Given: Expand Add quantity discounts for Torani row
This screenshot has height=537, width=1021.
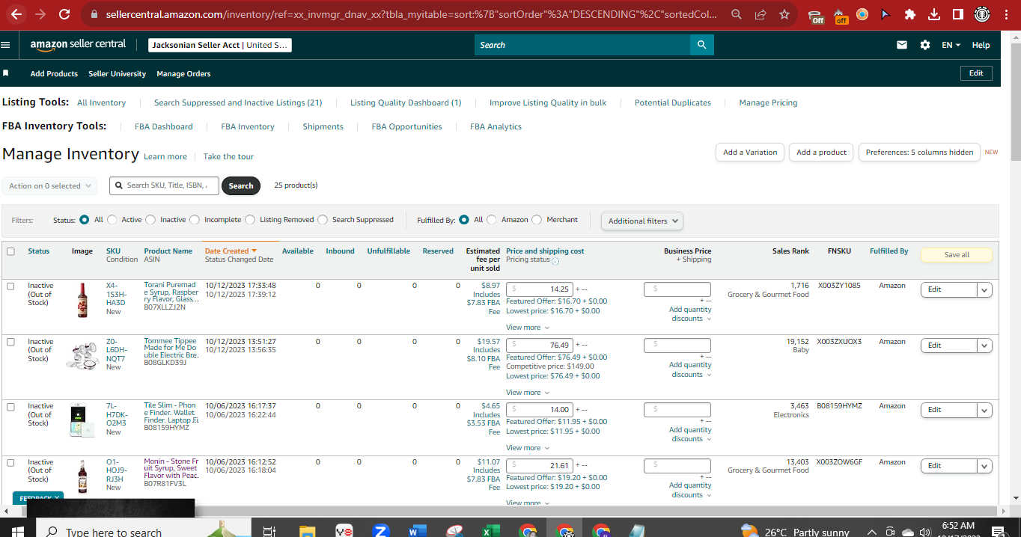Looking at the screenshot, I should (690, 314).
